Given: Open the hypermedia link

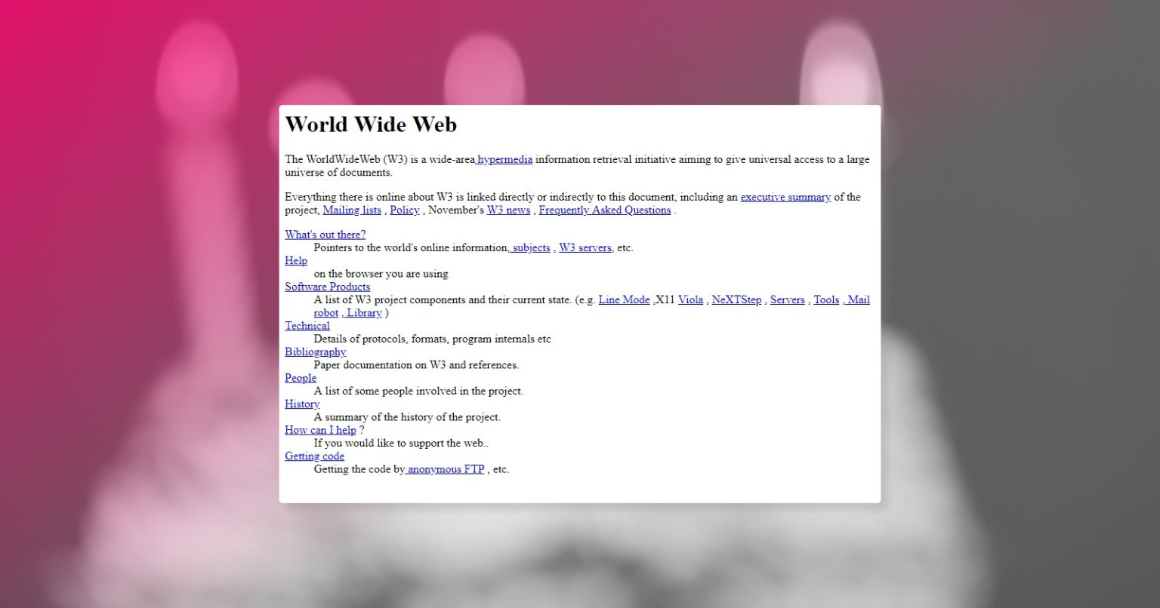Looking at the screenshot, I should [504, 159].
